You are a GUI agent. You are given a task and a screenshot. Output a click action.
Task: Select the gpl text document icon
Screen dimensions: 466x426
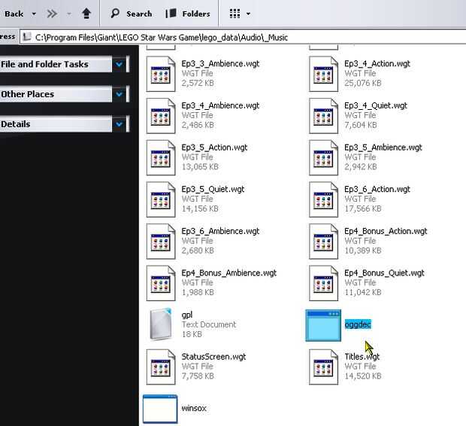[161, 324]
